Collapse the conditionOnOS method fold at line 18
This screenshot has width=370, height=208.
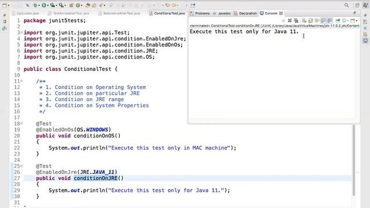[22, 123]
